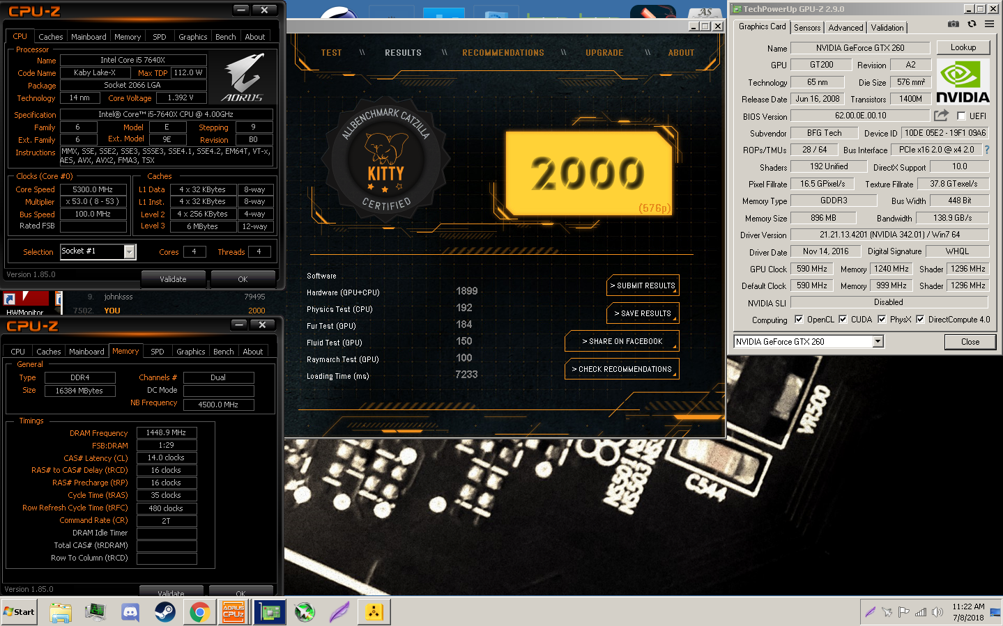Click the BIOS export share icon in GPU-Z
The image size is (1003, 626).
(942, 115)
